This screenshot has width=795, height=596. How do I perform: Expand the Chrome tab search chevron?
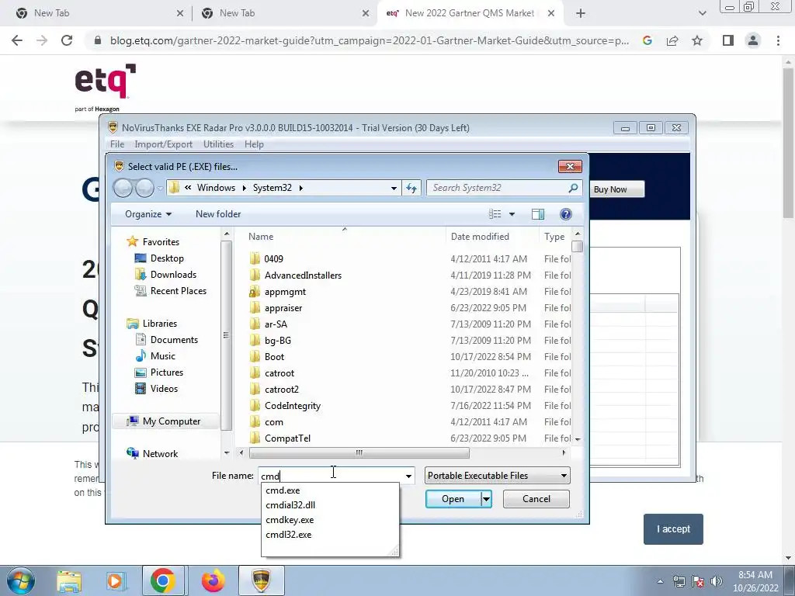(702, 13)
